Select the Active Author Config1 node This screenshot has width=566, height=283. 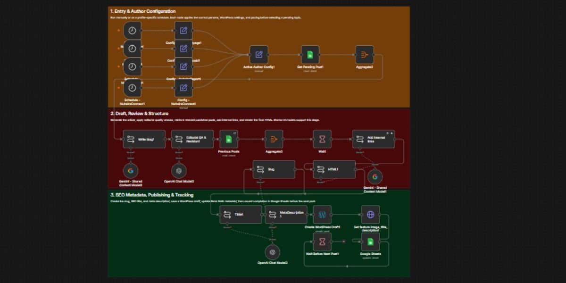coord(259,55)
